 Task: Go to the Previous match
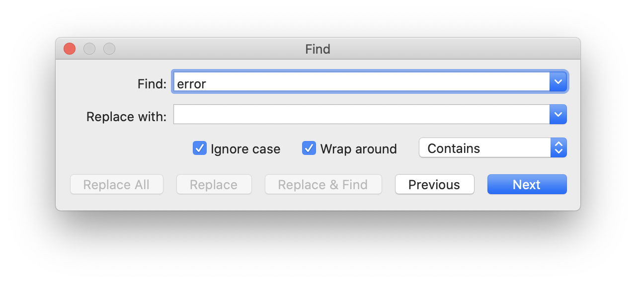[434, 185]
